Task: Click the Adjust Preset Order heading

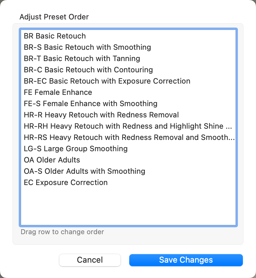Action: 54,17
